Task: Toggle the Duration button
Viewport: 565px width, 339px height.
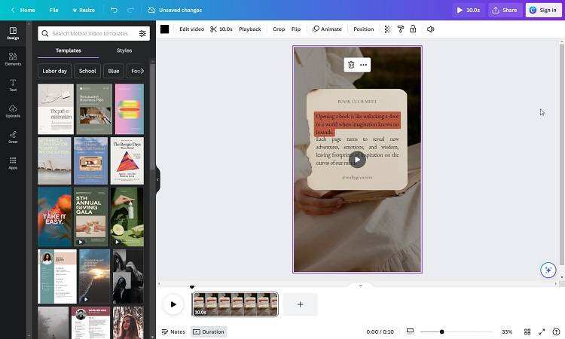Action: (209, 331)
